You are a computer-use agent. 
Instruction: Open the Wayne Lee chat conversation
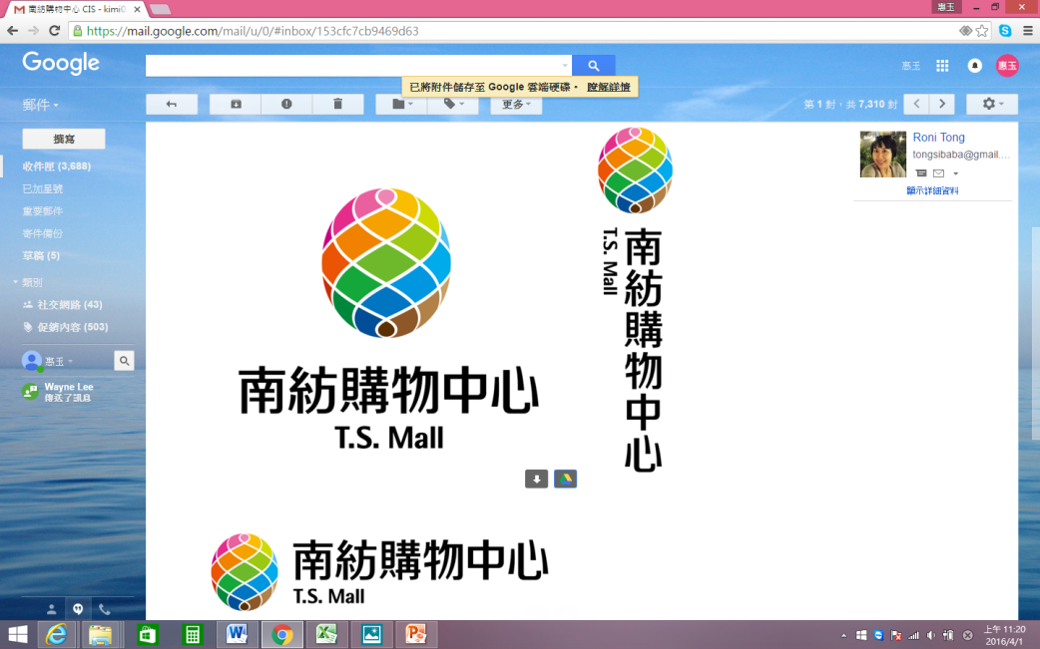68,392
